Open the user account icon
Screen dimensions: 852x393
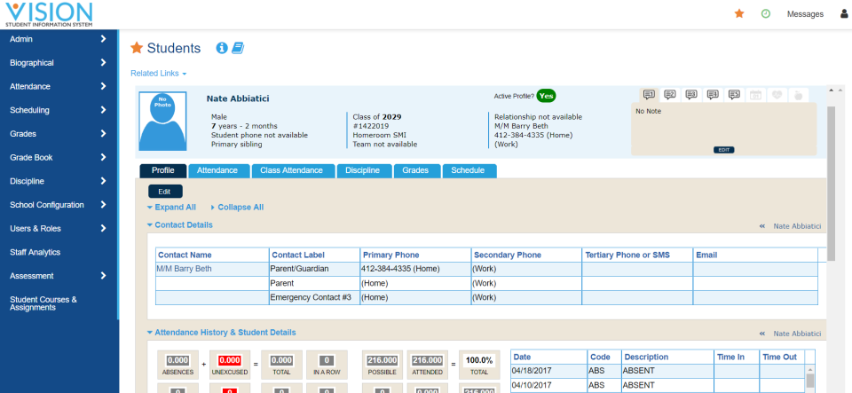coord(844,14)
